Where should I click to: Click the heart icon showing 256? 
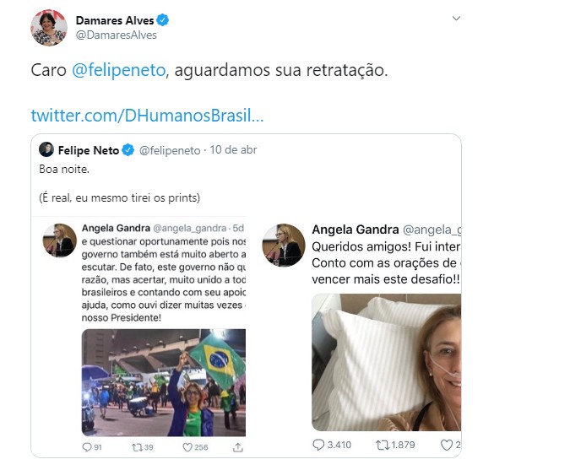point(187,447)
